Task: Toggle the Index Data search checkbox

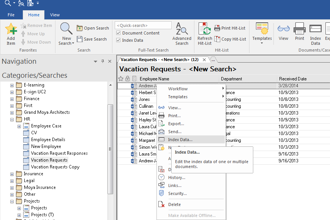Action: click(x=118, y=40)
